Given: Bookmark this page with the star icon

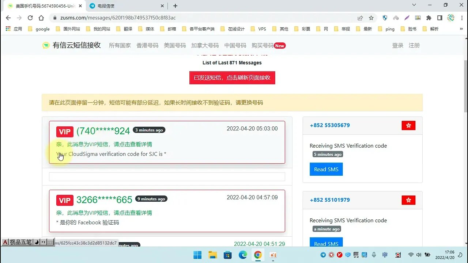Looking at the screenshot, I should 371,18.
